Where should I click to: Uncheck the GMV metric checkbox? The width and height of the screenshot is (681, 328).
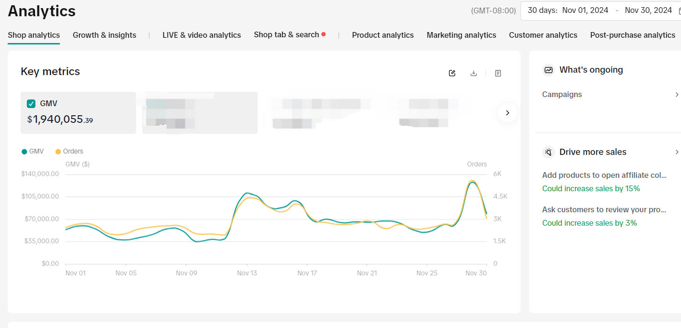pos(31,104)
